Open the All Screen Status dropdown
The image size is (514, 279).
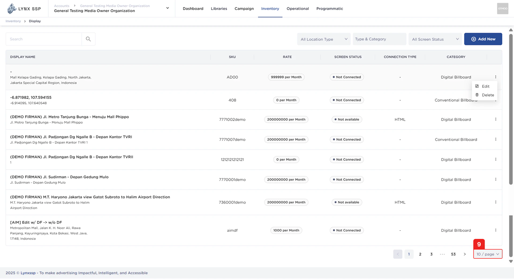[x=435, y=39]
